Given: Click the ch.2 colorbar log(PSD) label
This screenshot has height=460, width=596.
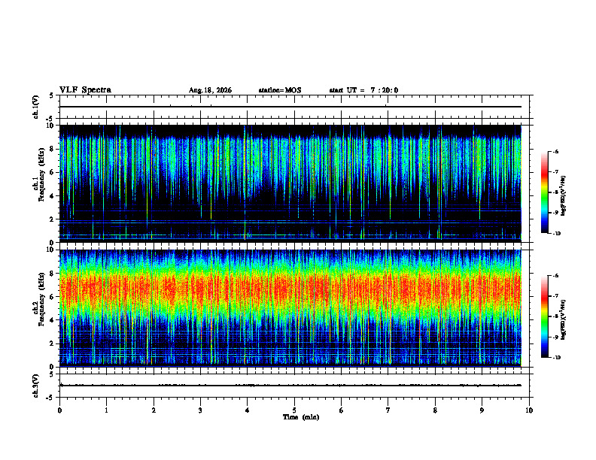Looking at the screenshot, I should [564, 320].
